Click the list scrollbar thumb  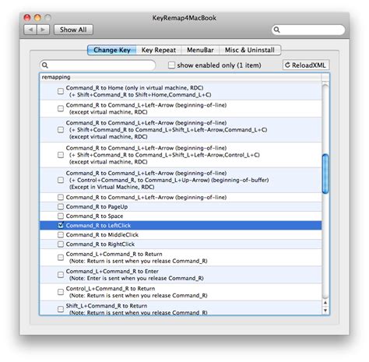325,174
